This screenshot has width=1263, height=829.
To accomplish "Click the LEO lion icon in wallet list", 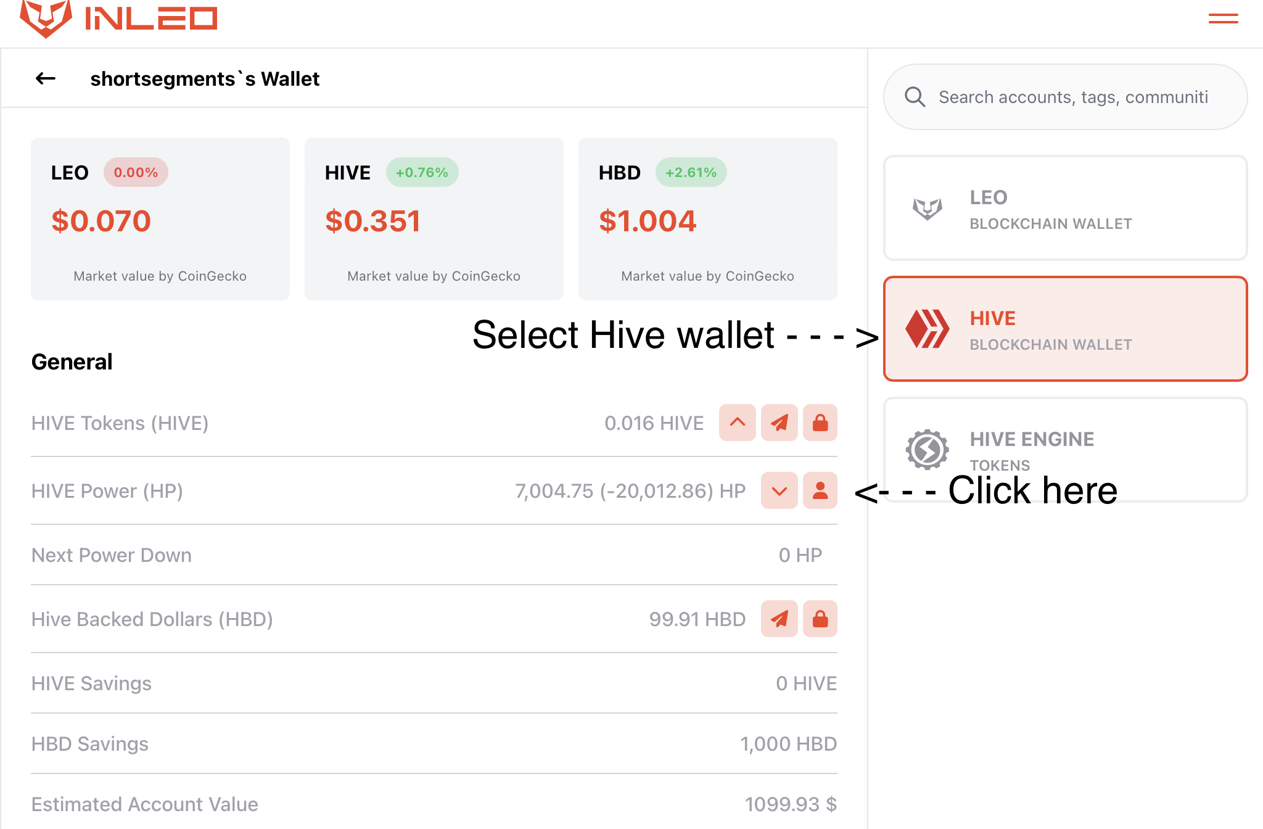I will point(928,208).
